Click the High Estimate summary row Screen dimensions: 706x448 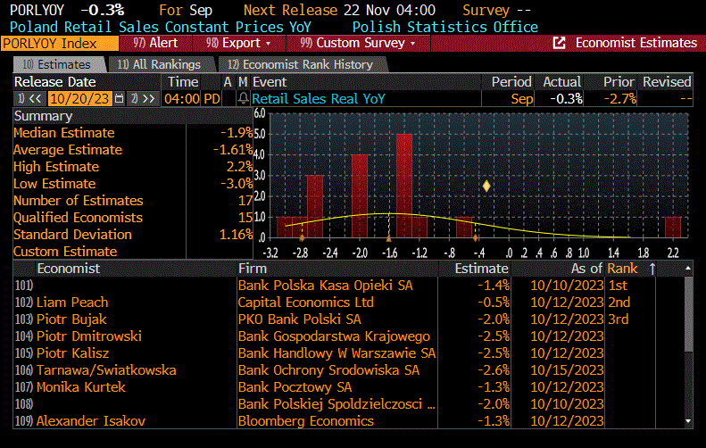click(133, 167)
